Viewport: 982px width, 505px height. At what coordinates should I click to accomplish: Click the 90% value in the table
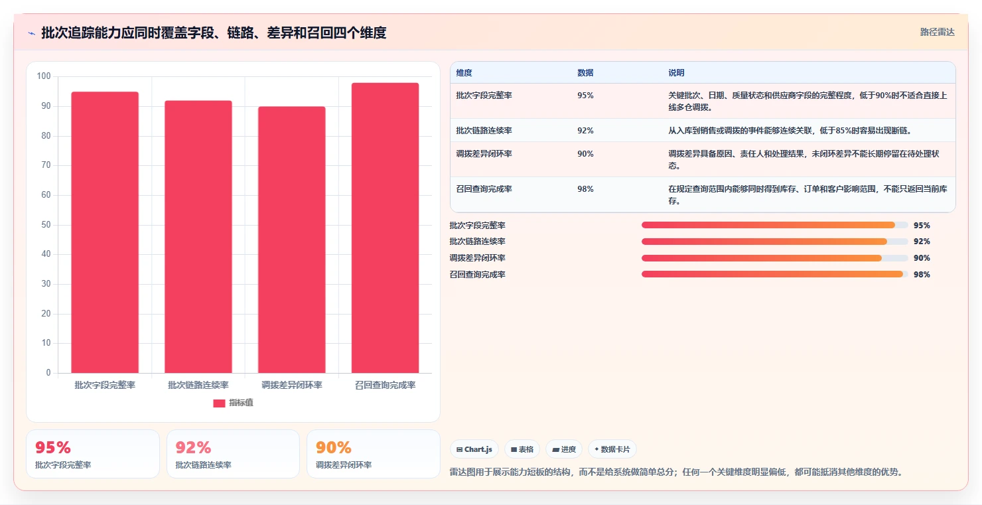(585, 154)
